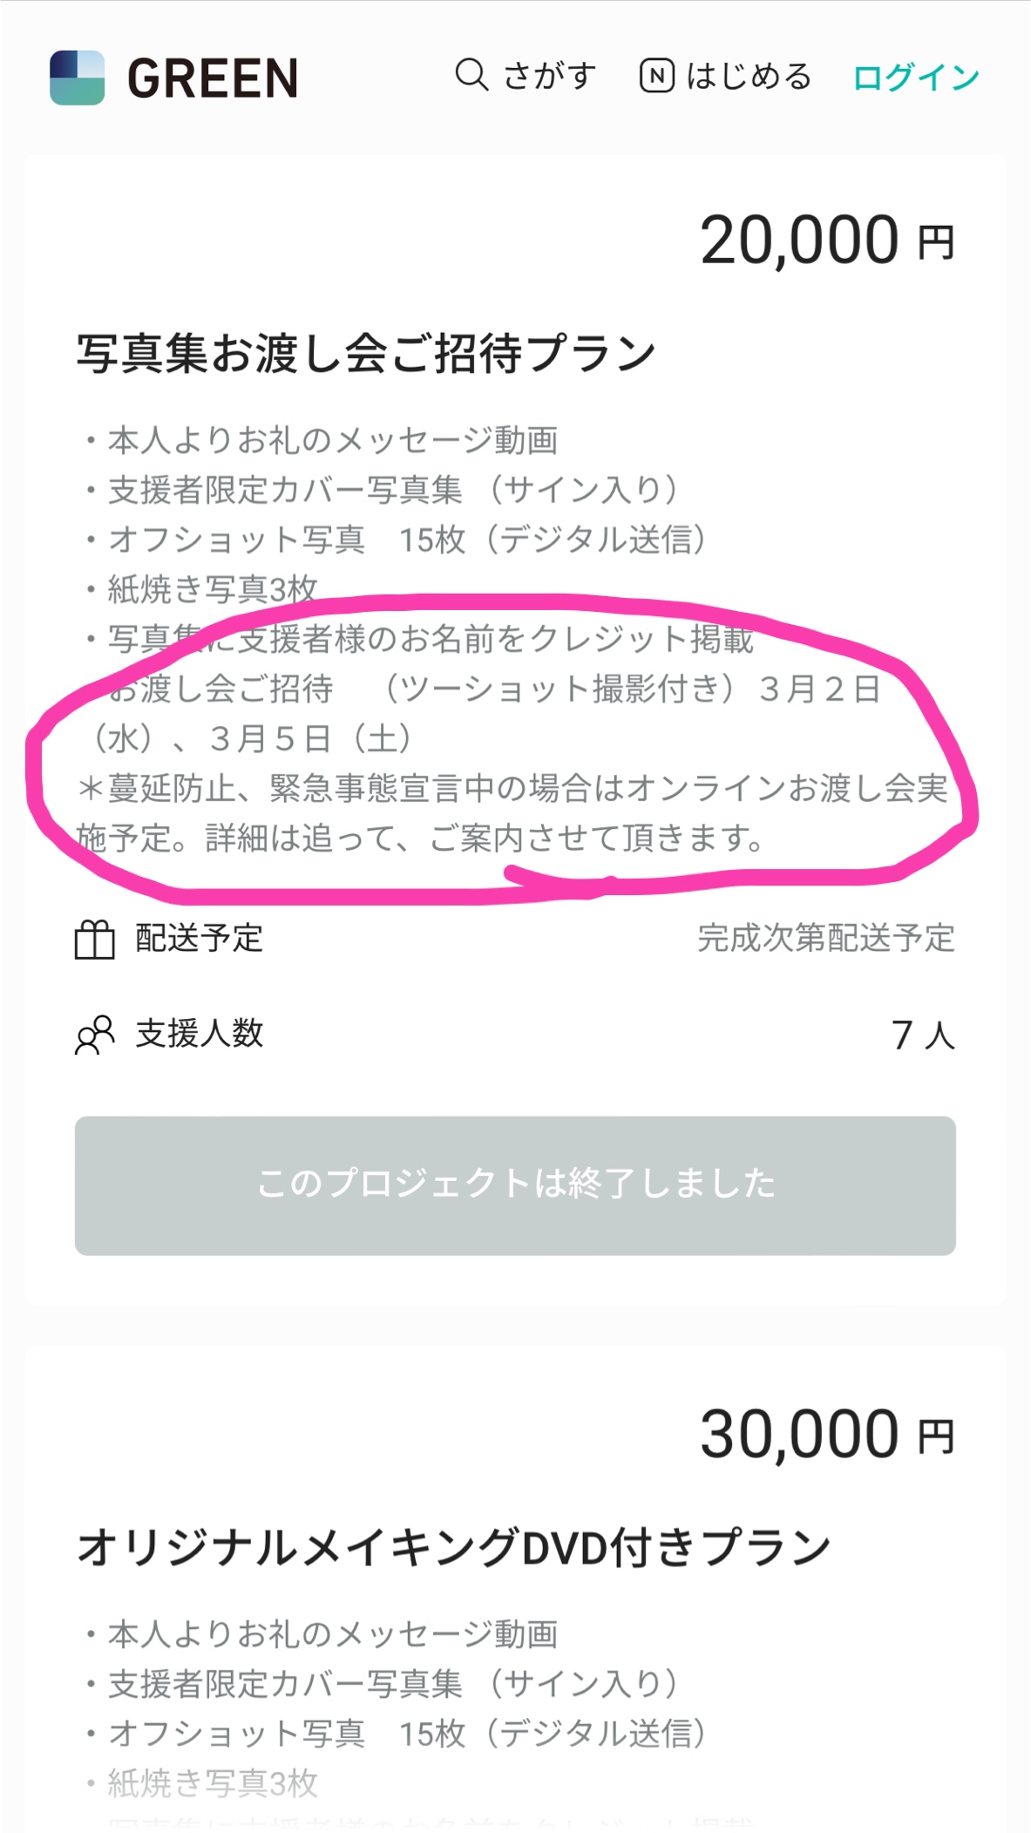Click the gift box delivery icon
This screenshot has height=1833, width=1031.
94,940
